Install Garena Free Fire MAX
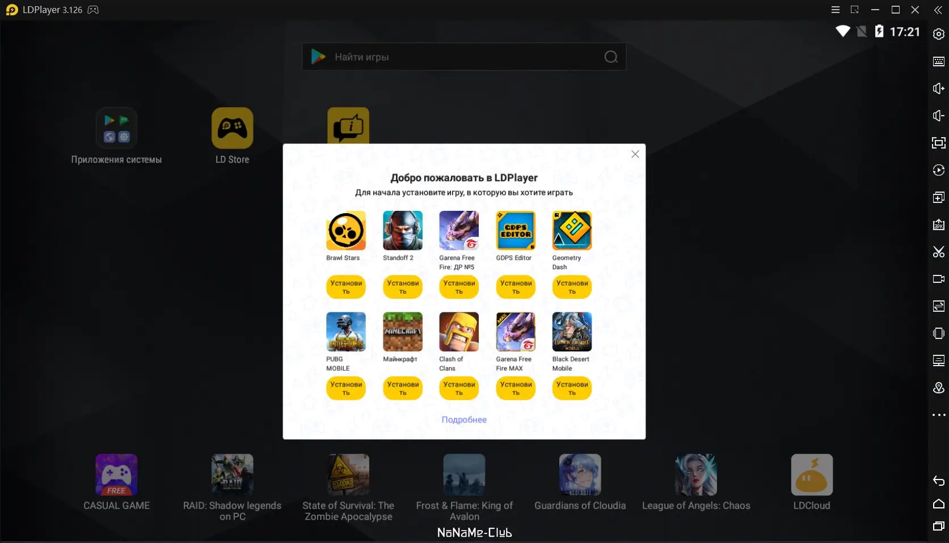This screenshot has height=543, width=949. pos(516,388)
